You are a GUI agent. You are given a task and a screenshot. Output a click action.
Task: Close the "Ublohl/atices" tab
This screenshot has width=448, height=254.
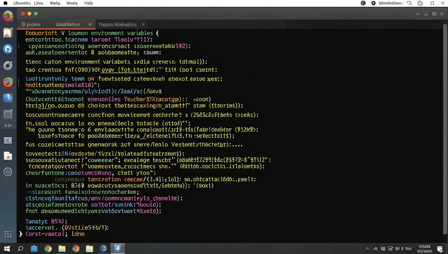(90, 24)
